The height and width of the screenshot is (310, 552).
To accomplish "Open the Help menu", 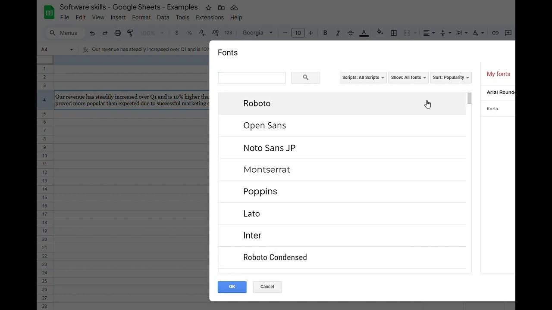I will [x=236, y=17].
